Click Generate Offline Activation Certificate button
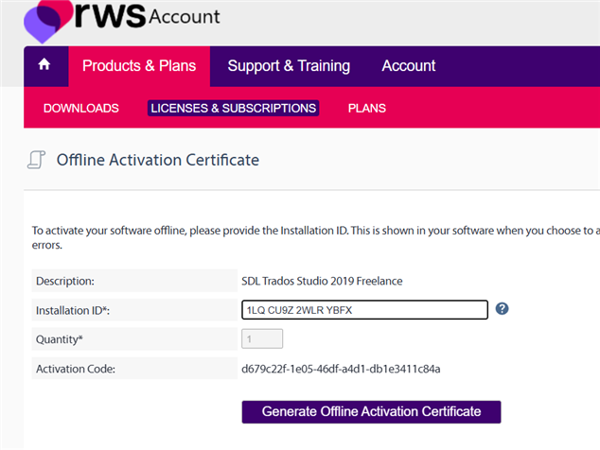The height and width of the screenshot is (450, 600). tap(371, 412)
